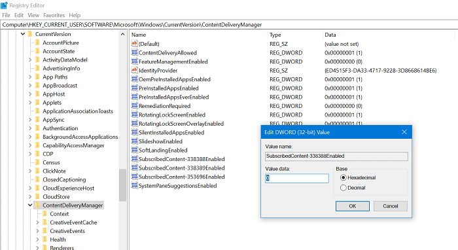Select the BackgroundAccessApplications key
The image size is (458, 250).
[x=80, y=137]
